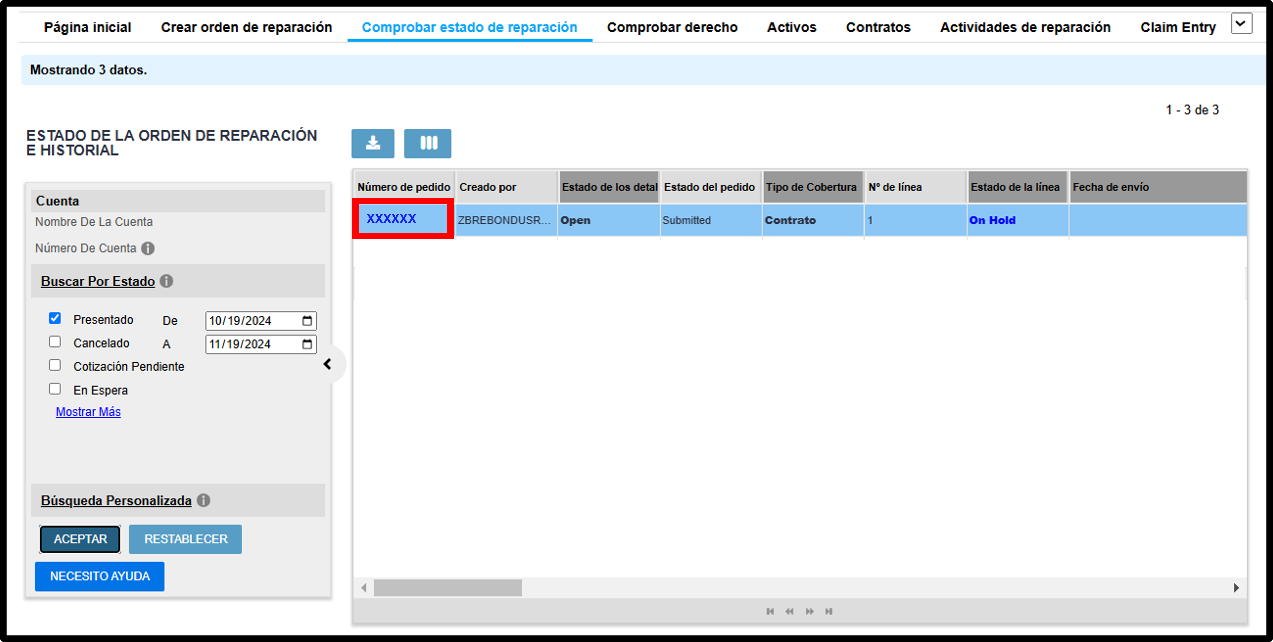Image resolution: width=1273 pixels, height=642 pixels.
Task: Expand the tab overflow dropdown
Action: click(x=1241, y=24)
